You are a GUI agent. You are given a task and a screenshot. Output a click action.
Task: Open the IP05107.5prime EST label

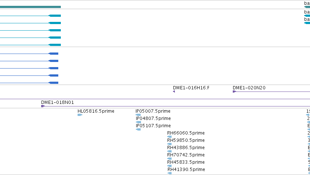[x=153, y=126]
